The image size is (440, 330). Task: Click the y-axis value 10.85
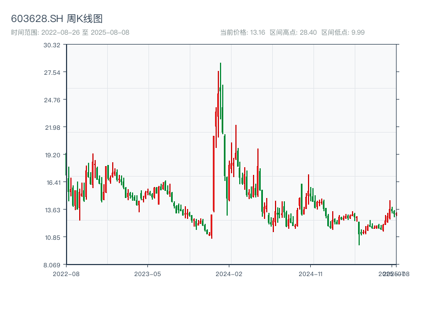point(53,238)
